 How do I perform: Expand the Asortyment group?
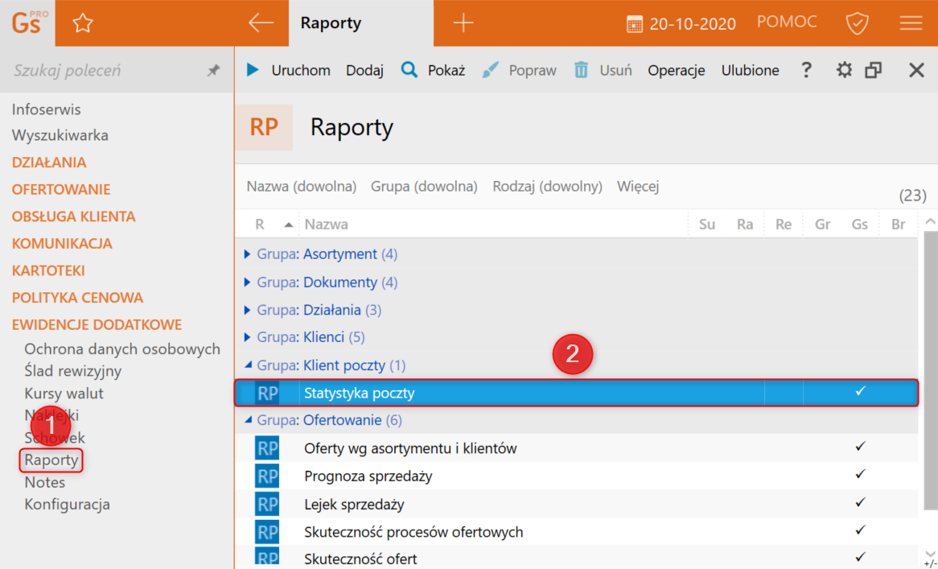(x=248, y=254)
